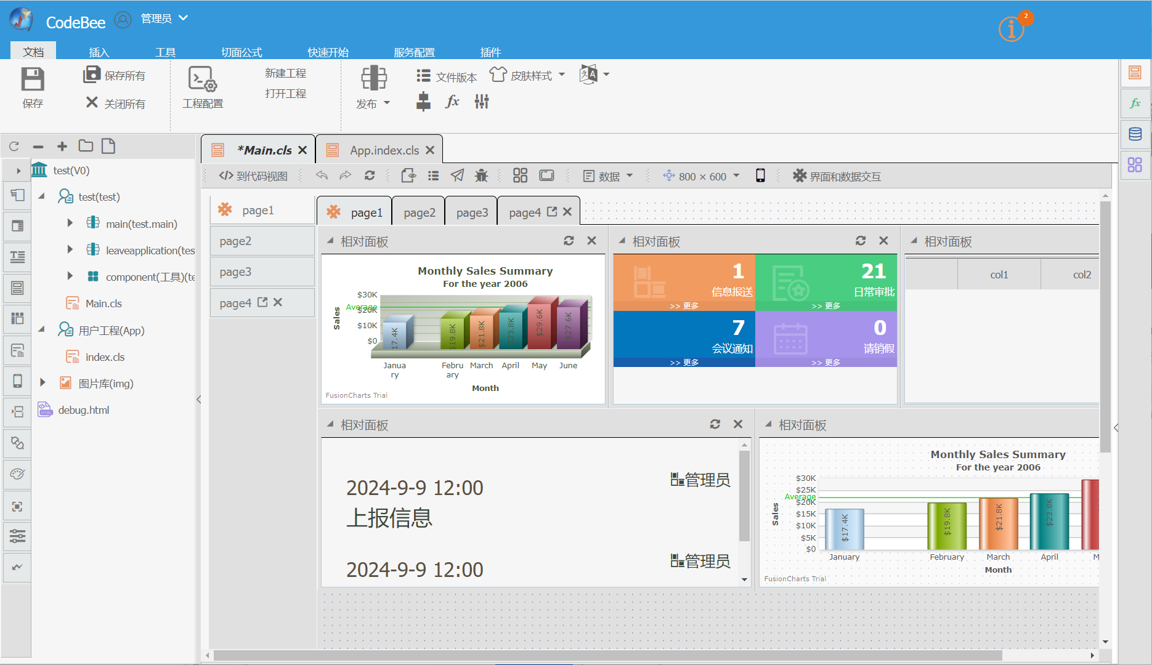Click the new file icon in tree toolbar
Screen dimensions: 1152x665
pyautogui.click(x=108, y=146)
